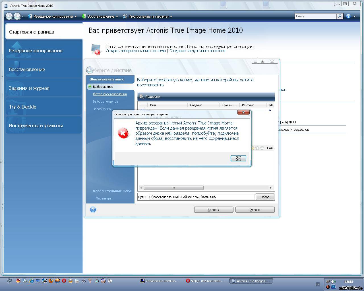The height and width of the screenshot is (291, 364).
Task: Open Firefox from the quick launch bar
Action: [51, 281]
